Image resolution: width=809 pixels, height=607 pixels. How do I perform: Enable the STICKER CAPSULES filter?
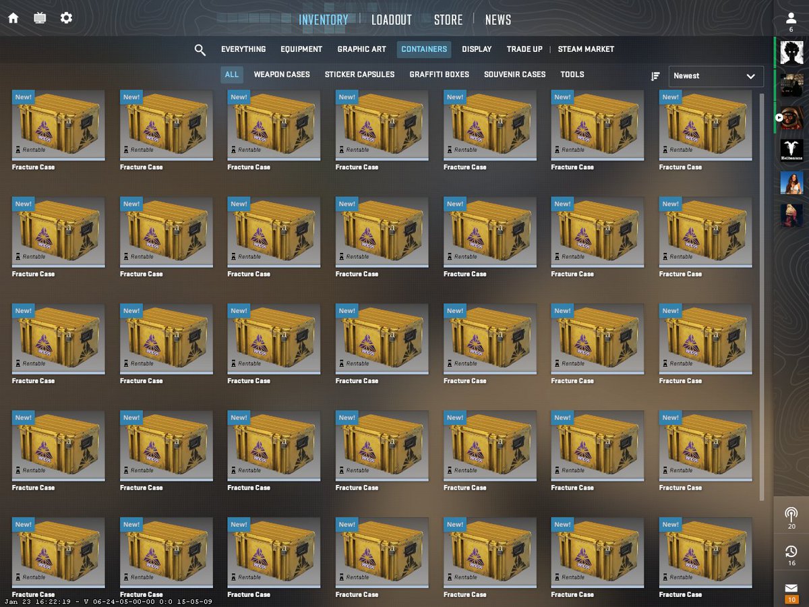(x=360, y=74)
